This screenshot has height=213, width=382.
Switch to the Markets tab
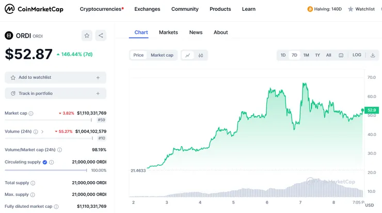(168, 32)
